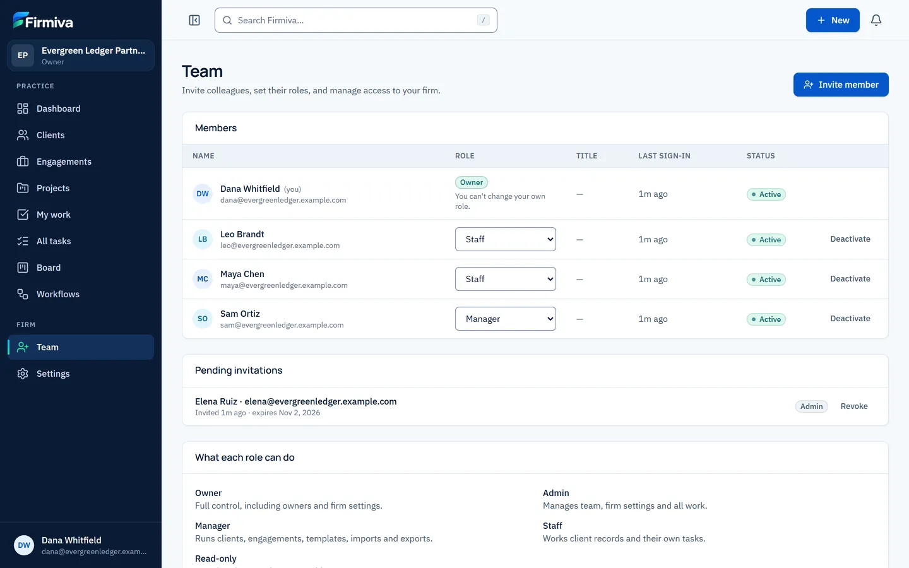
Task: Go to Engagements page
Action: point(81,162)
